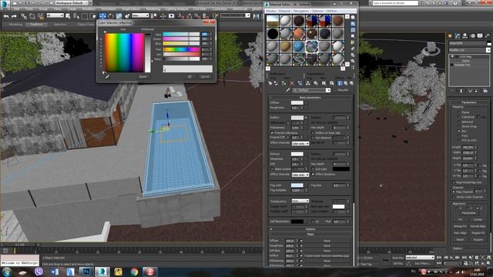Toggle the Backlight icon in Material Editor
This screenshot has height=277, width=493.
click(353, 24)
